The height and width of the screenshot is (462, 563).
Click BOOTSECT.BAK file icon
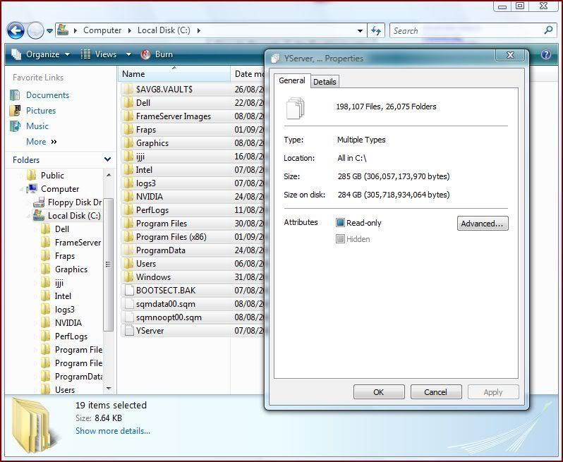click(x=128, y=291)
